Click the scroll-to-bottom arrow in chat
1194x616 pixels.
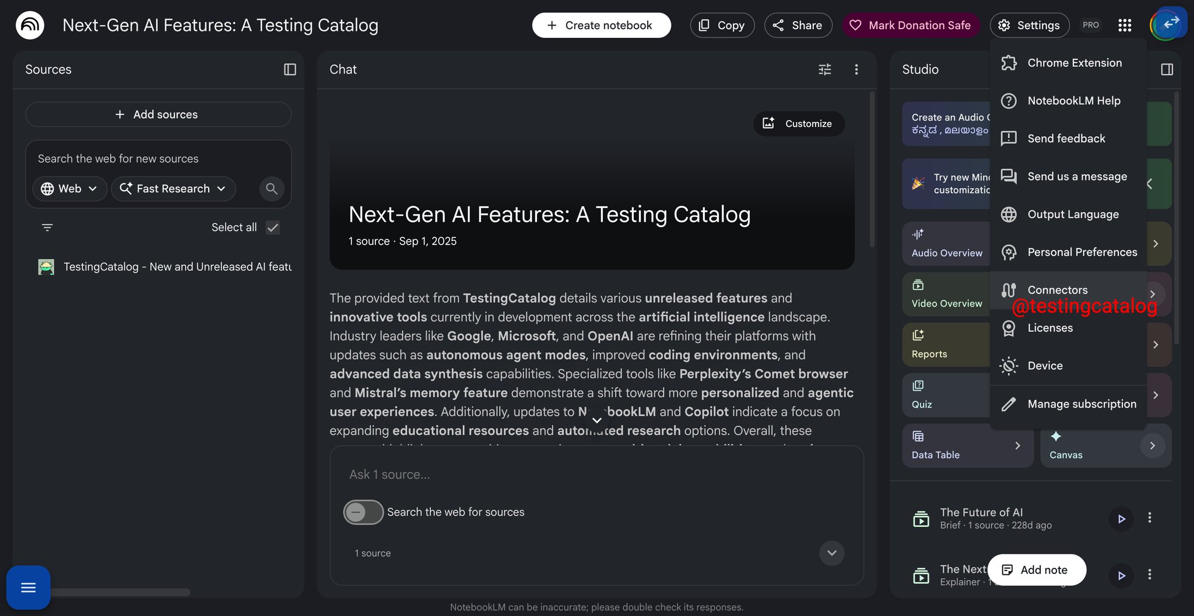(x=596, y=420)
